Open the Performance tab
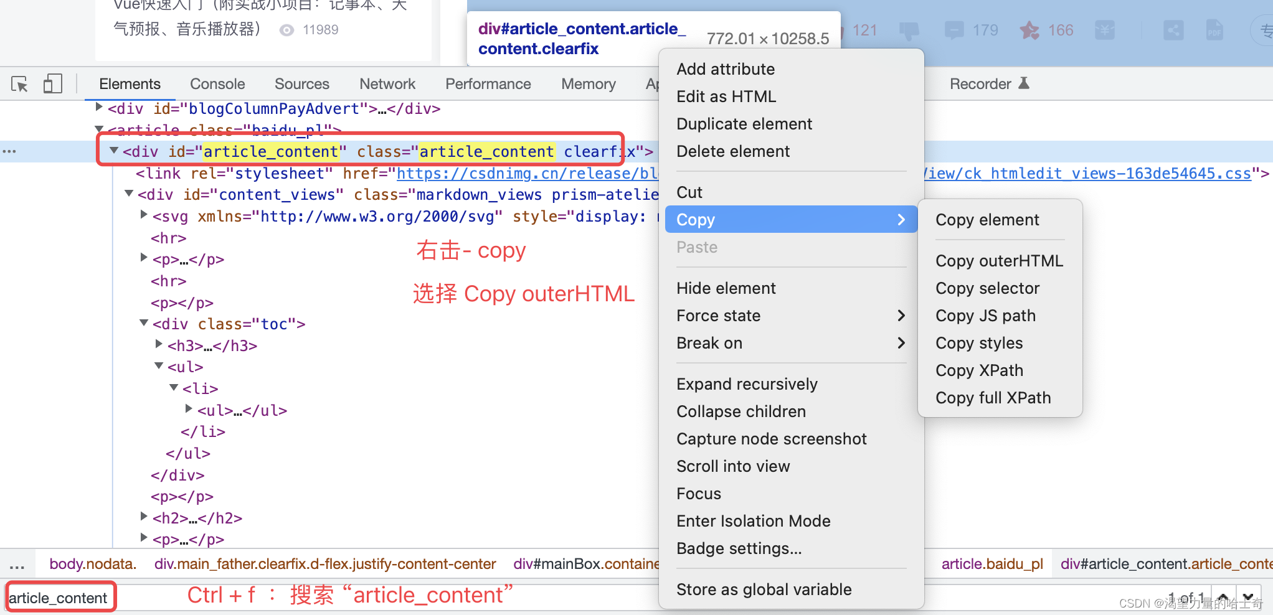Screen dimensions: 1273x615 coord(488,84)
